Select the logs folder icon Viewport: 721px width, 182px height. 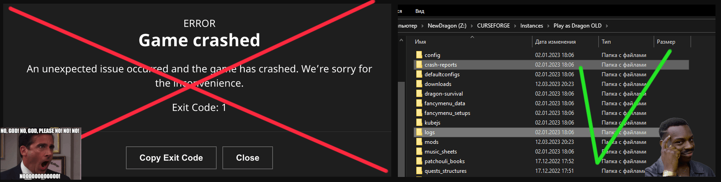click(x=419, y=132)
